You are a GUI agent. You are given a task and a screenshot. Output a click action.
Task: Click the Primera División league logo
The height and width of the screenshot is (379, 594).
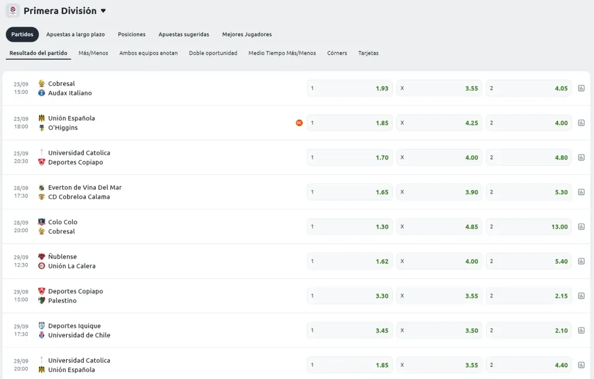pyautogui.click(x=13, y=10)
